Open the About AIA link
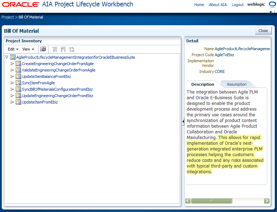 tap(218, 5)
